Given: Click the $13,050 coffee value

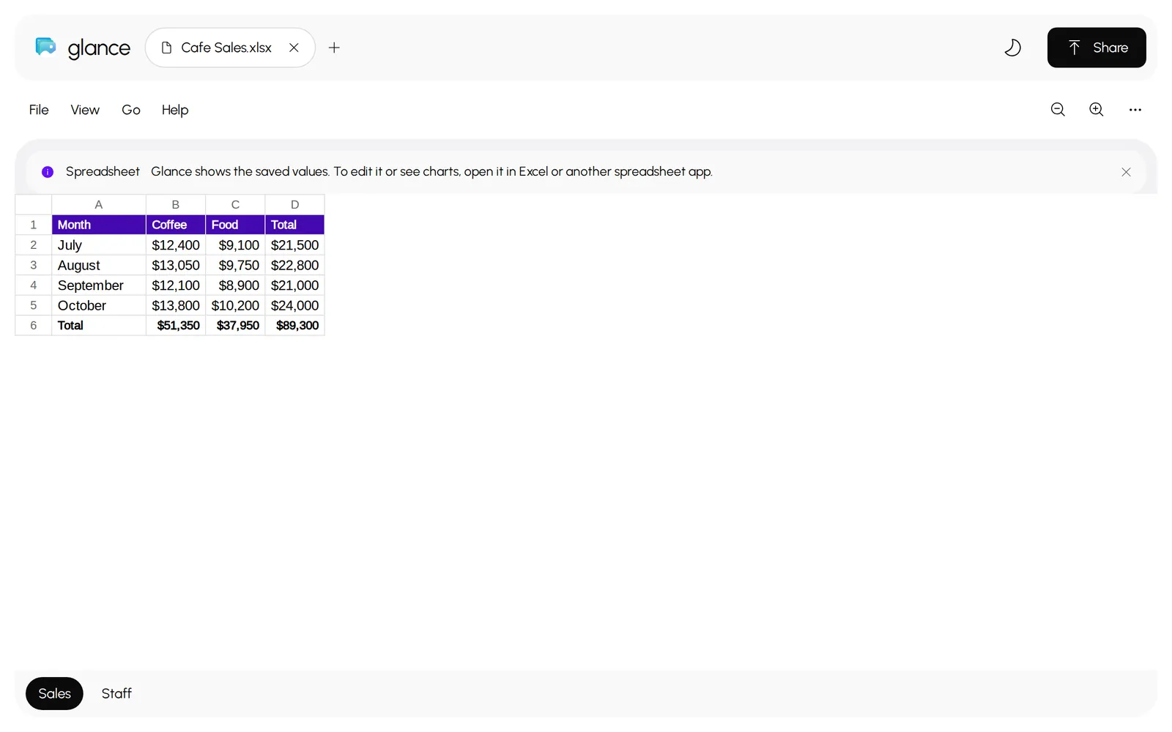Looking at the screenshot, I should pos(176,265).
